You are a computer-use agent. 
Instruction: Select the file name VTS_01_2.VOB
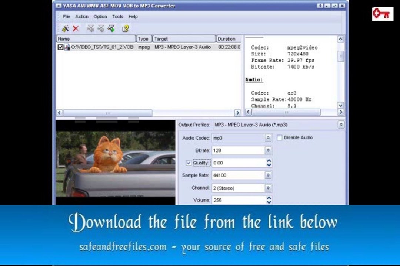coord(102,47)
